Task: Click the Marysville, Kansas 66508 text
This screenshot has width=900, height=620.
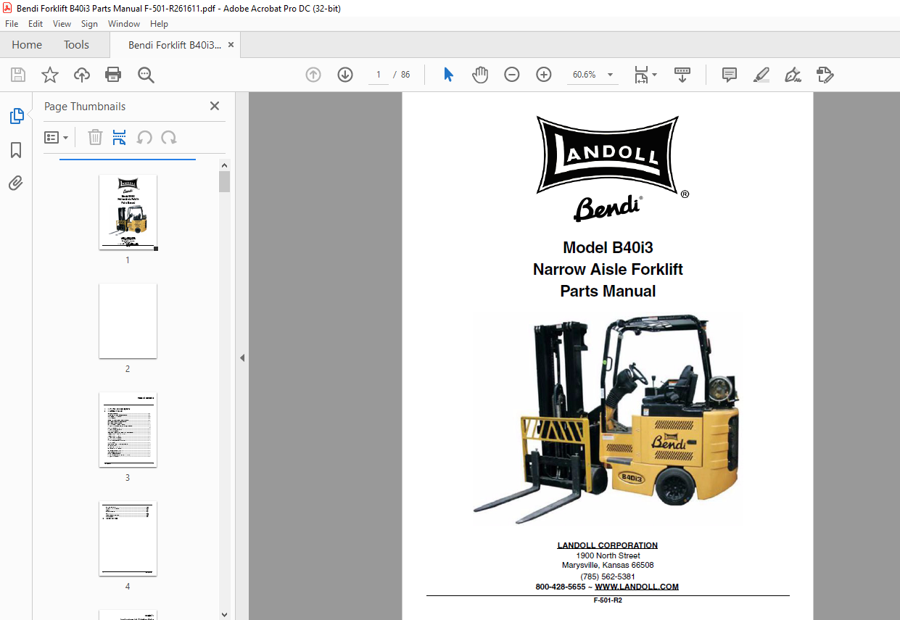Action: tap(608, 565)
